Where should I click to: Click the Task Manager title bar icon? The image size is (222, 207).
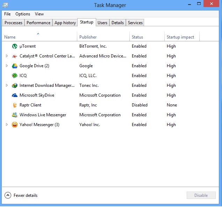5,5
